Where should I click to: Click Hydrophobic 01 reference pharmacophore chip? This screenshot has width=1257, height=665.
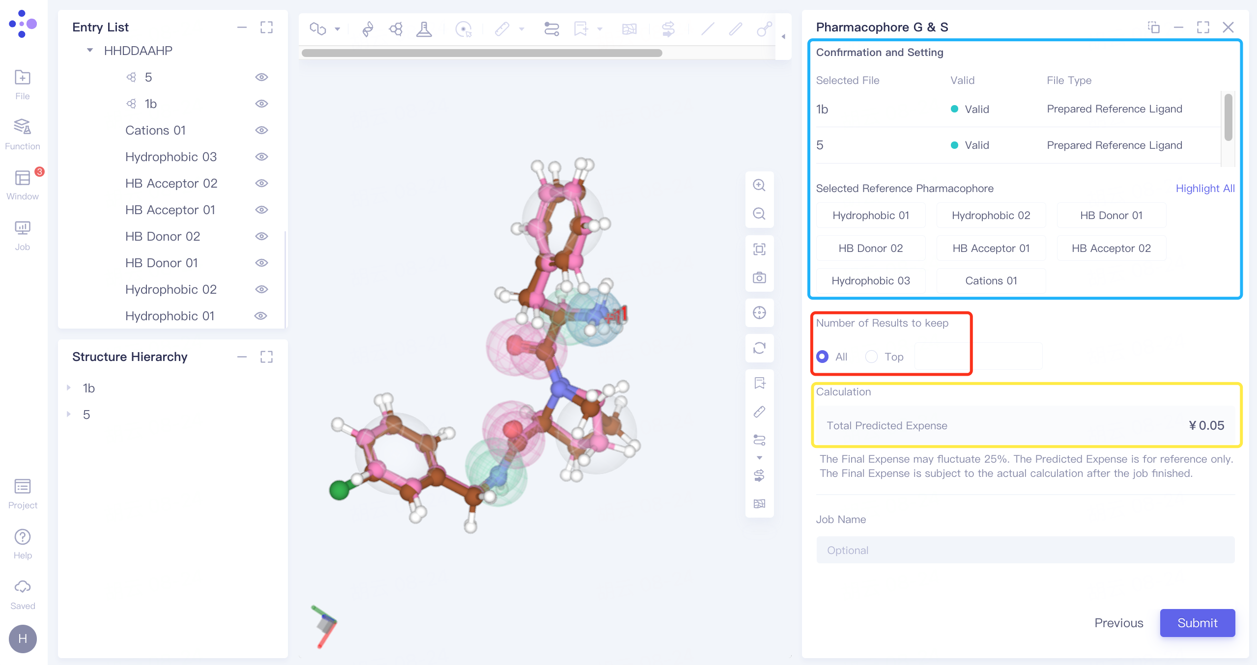tap(871, 215)
